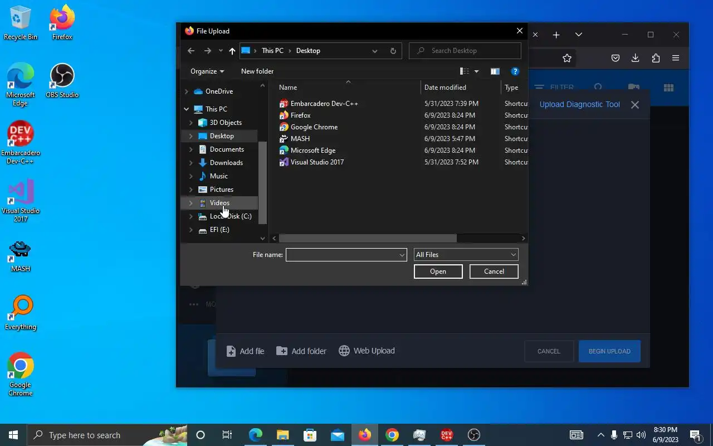Open view options dropdown arrow
The height and width of the screenshot is (446, 713).
click(x=476, y=71)
